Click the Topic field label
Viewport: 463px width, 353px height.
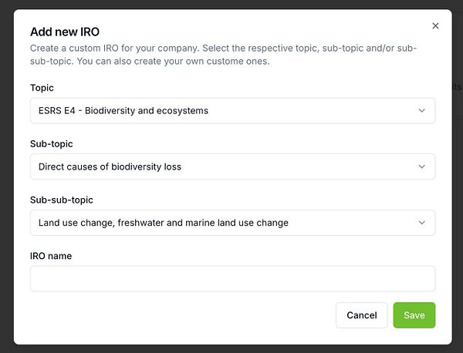pos(42,88)
